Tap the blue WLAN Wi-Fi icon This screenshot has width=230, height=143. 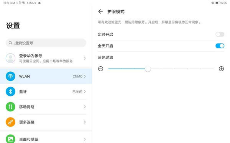click(x=10, y=76)
